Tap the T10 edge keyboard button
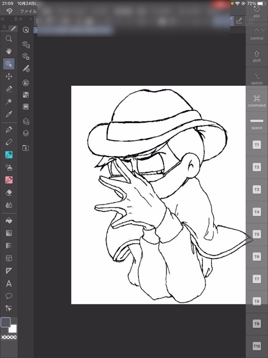Viewport: 268px width, 358px height. tap(257, 346)
